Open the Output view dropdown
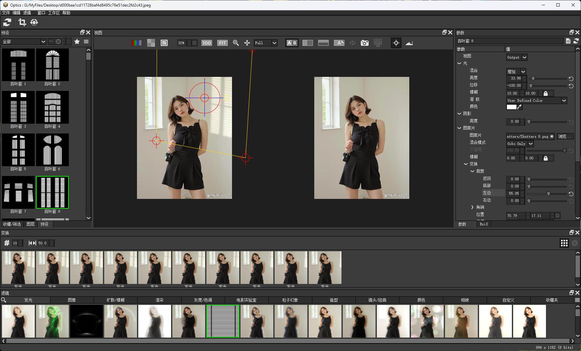581x351 pixels. coord(517,57)
